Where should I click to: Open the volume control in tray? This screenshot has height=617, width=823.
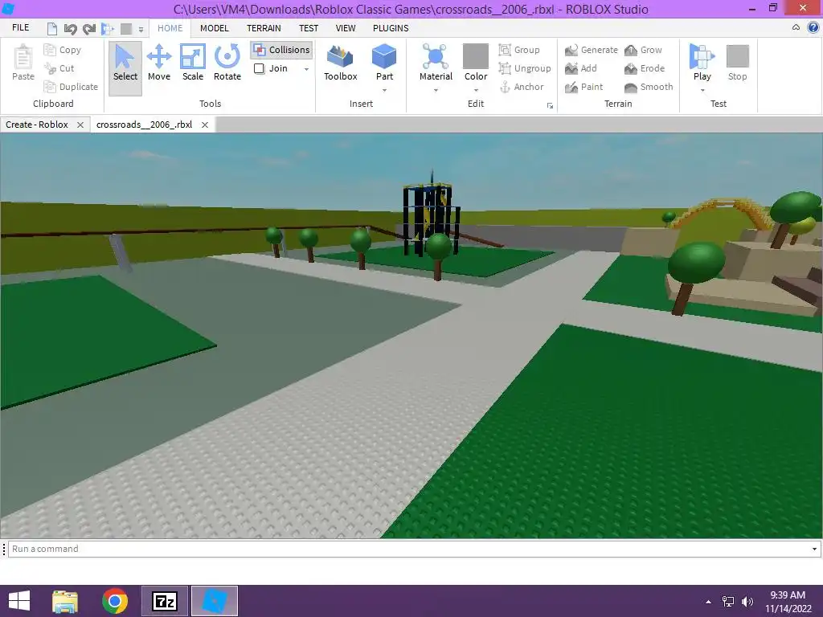[x=747, y=602]
